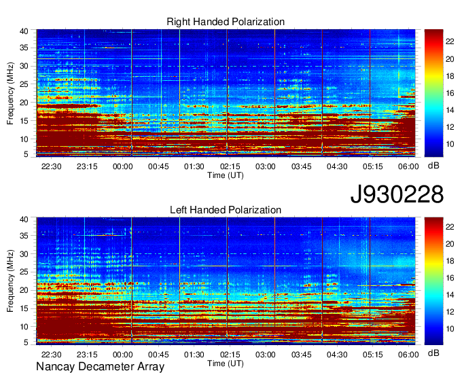
Task: Click the 06:00 time tick in the lower plot
Action: tap(408, 355)
